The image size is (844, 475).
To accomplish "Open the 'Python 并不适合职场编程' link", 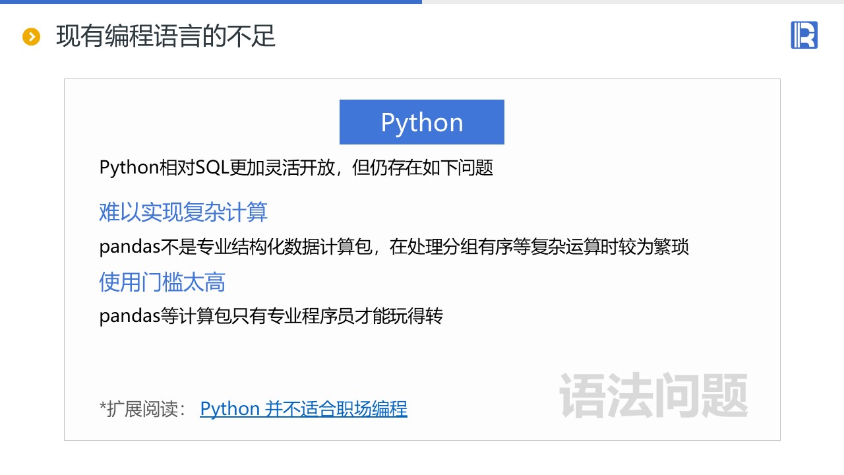I will click(303, 409).
